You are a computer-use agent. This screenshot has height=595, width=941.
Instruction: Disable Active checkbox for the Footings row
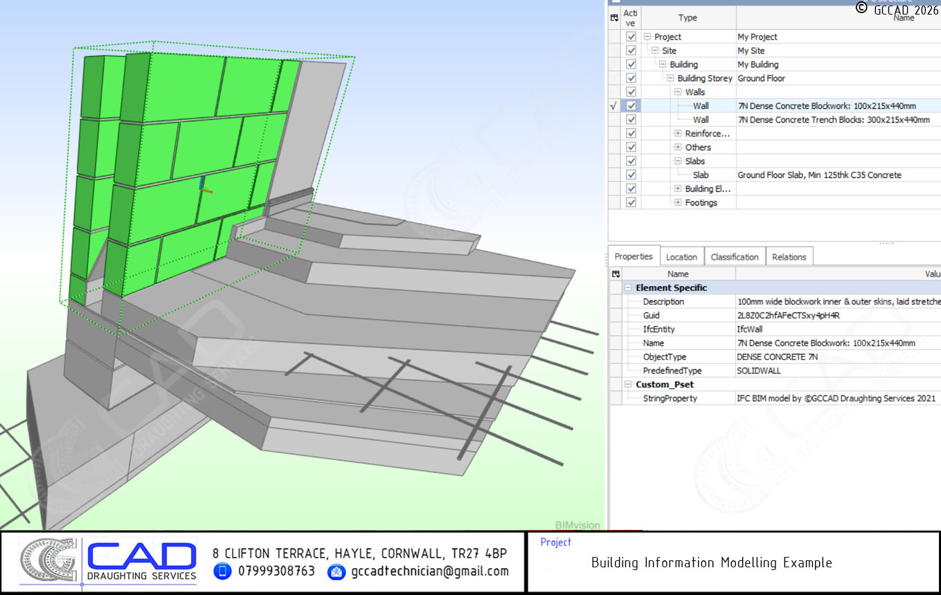[x=631, y=203]
